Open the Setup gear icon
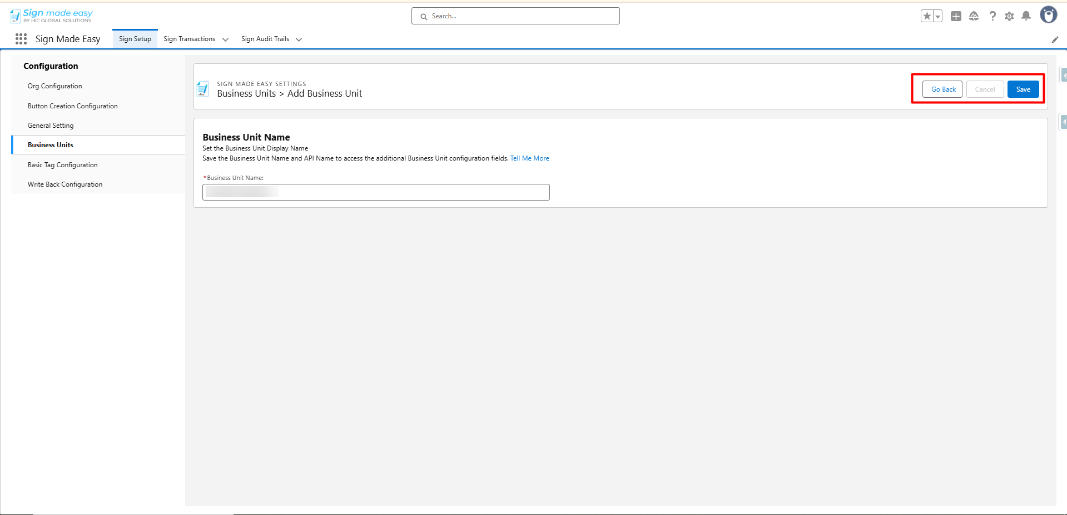Image resolution: width=1067 pixels, height=515 pixels. coord(1009,16)
